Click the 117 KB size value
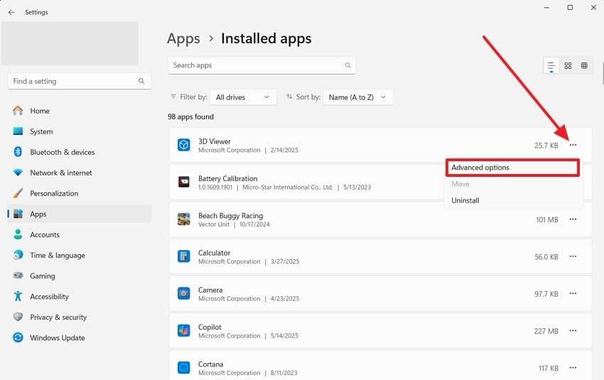 [549, 369]
